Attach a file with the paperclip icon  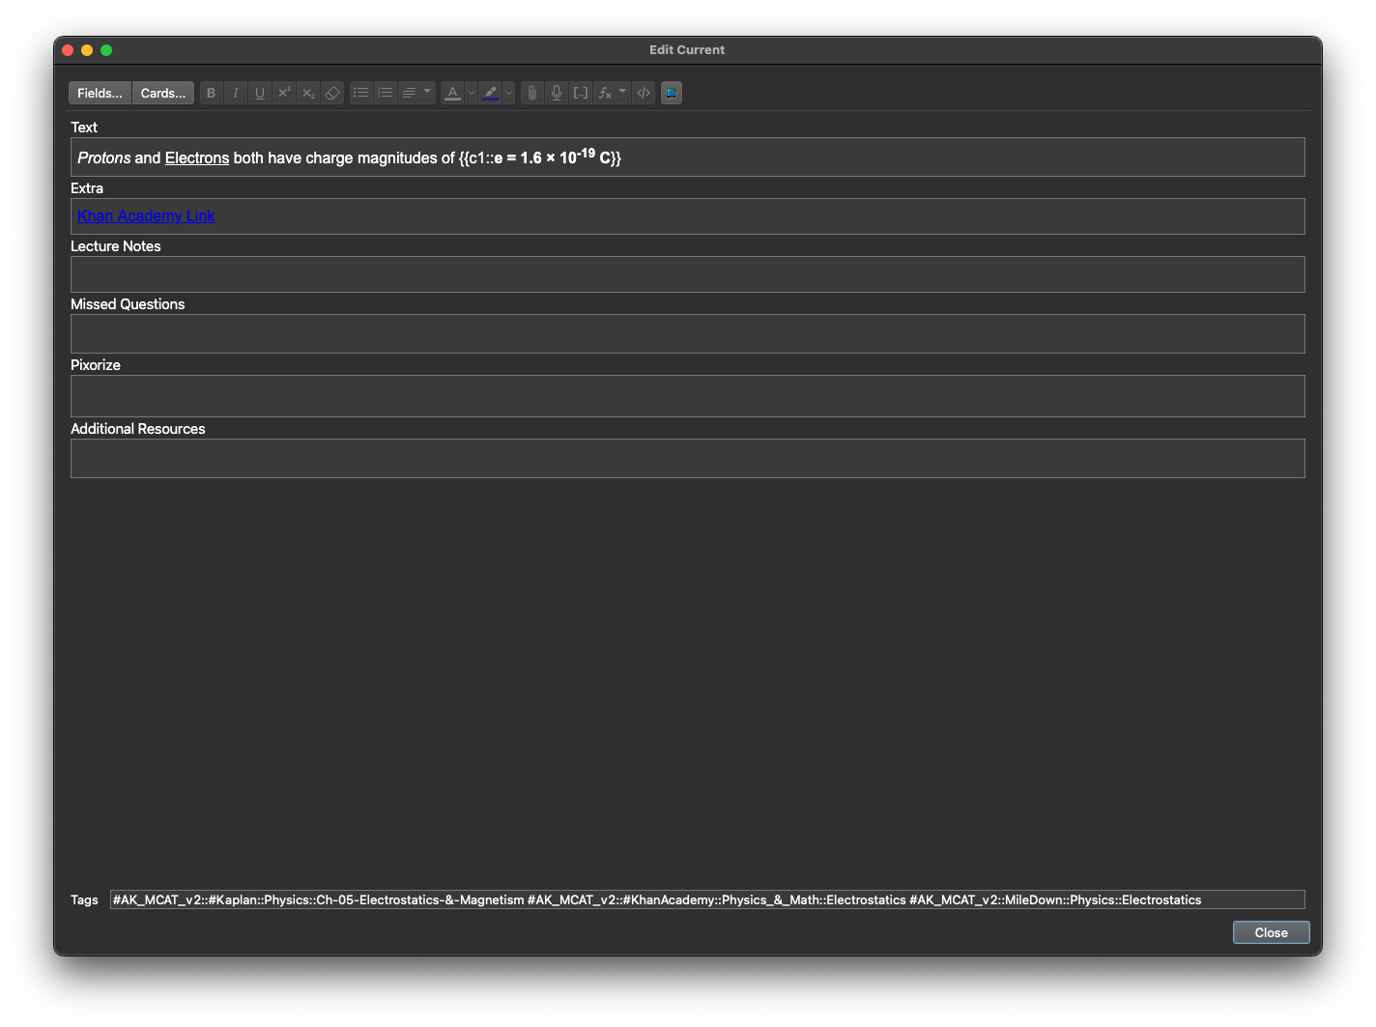(x=531, y=93)
